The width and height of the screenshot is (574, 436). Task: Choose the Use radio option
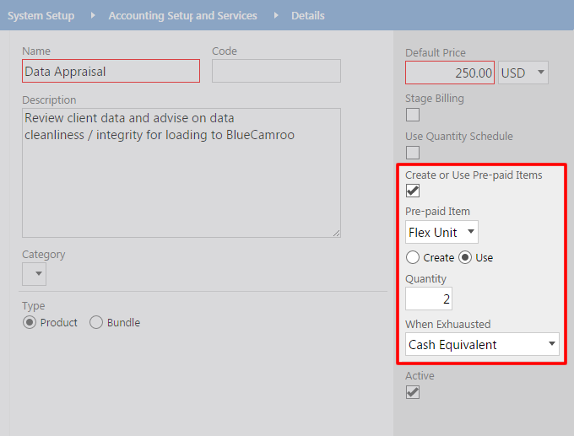[x=465, y=257]
